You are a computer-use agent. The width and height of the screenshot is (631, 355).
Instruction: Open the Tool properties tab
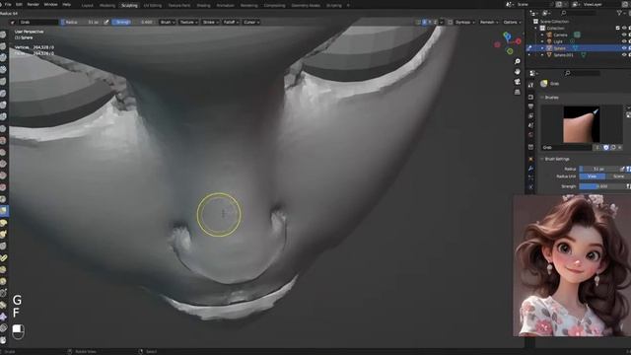pos(530,85)
